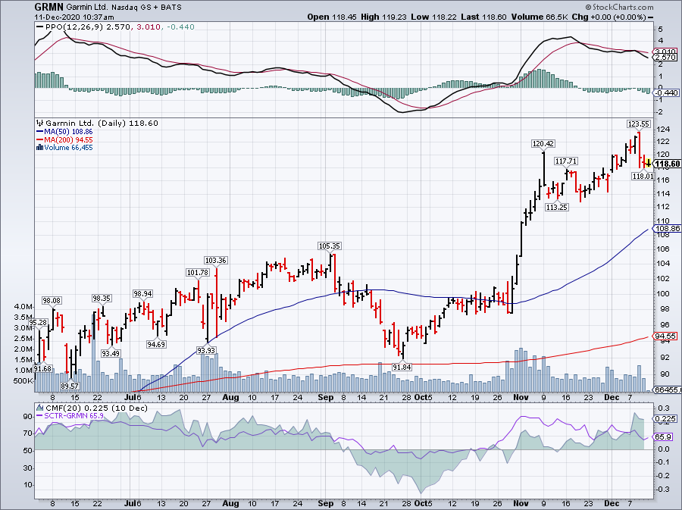Click the 101.78 price label
Viewport: 682px width, 510px height.
click(x=198, y=273)
